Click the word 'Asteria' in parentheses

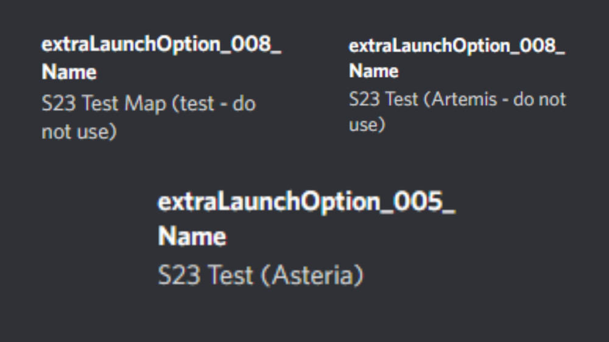(312, 276)
